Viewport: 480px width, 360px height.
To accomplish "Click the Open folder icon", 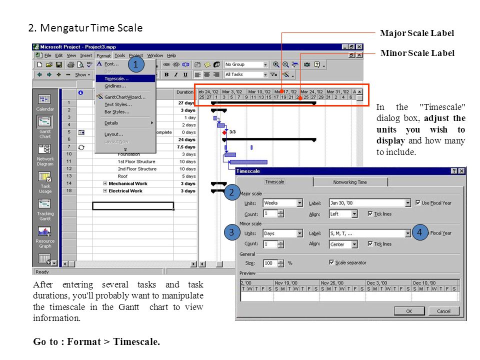I will pyautogui.click(x=49, y=64).
